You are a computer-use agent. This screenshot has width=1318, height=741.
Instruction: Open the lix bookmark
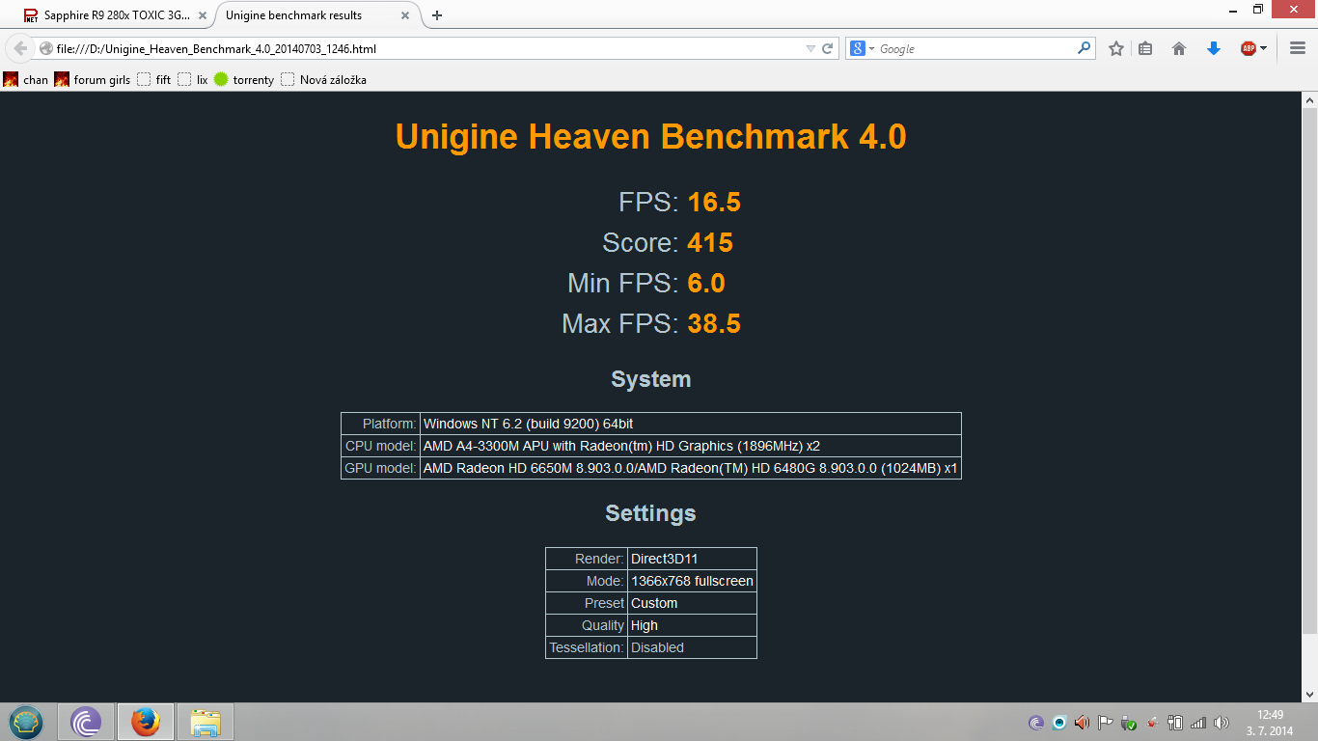coord(193,80)
